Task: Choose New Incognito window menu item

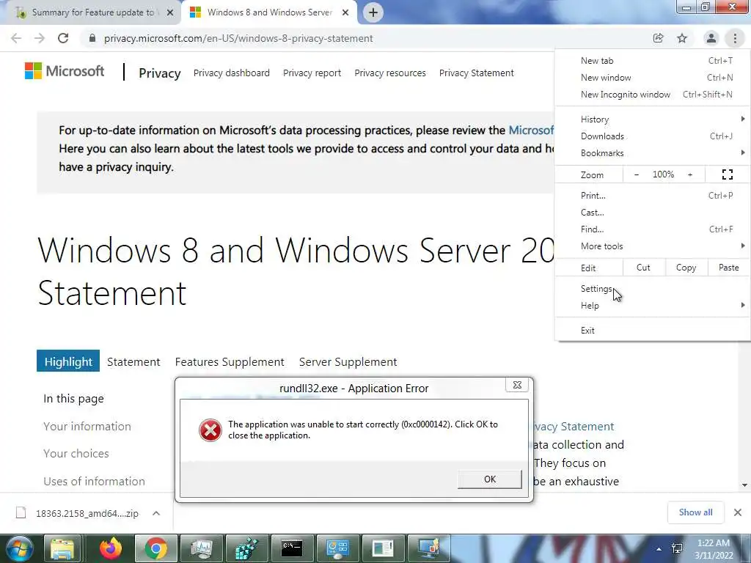Action: tap(652, 95)
